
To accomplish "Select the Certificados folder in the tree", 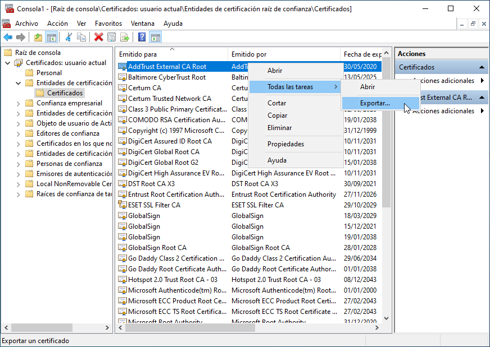I will [65, 93].
